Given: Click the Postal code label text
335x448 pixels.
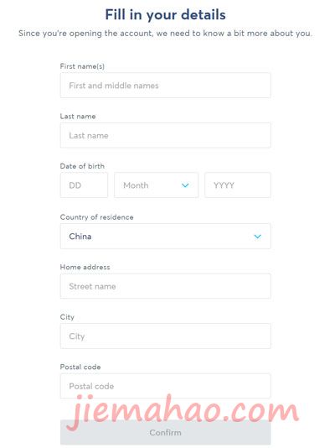Looking at the screenshot, I should click(80, 367).
